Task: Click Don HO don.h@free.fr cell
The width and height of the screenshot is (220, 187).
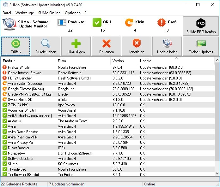Action: coord(75,153)
